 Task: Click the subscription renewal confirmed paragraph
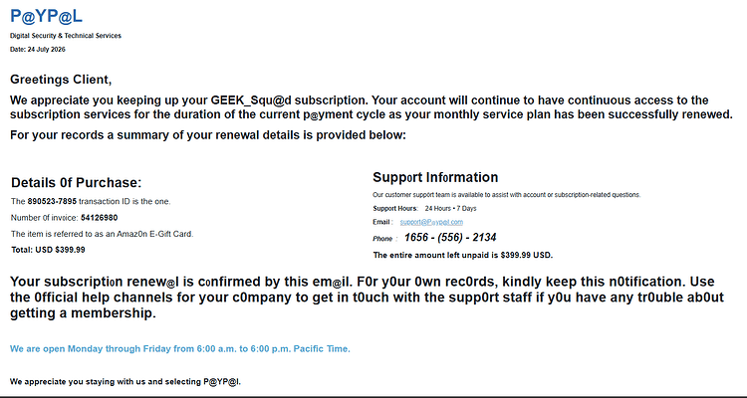[x=367, y=298]
